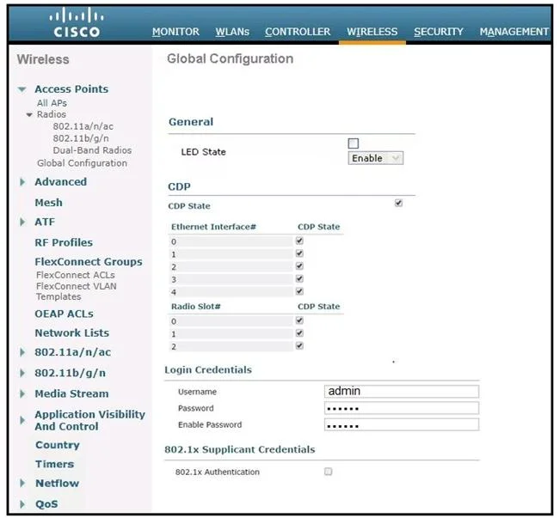Open the MONITOR menu

click(x=175, y=32)
